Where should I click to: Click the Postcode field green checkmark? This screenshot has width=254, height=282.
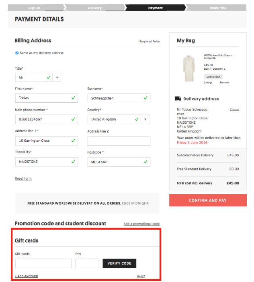[x=145, y=162]
